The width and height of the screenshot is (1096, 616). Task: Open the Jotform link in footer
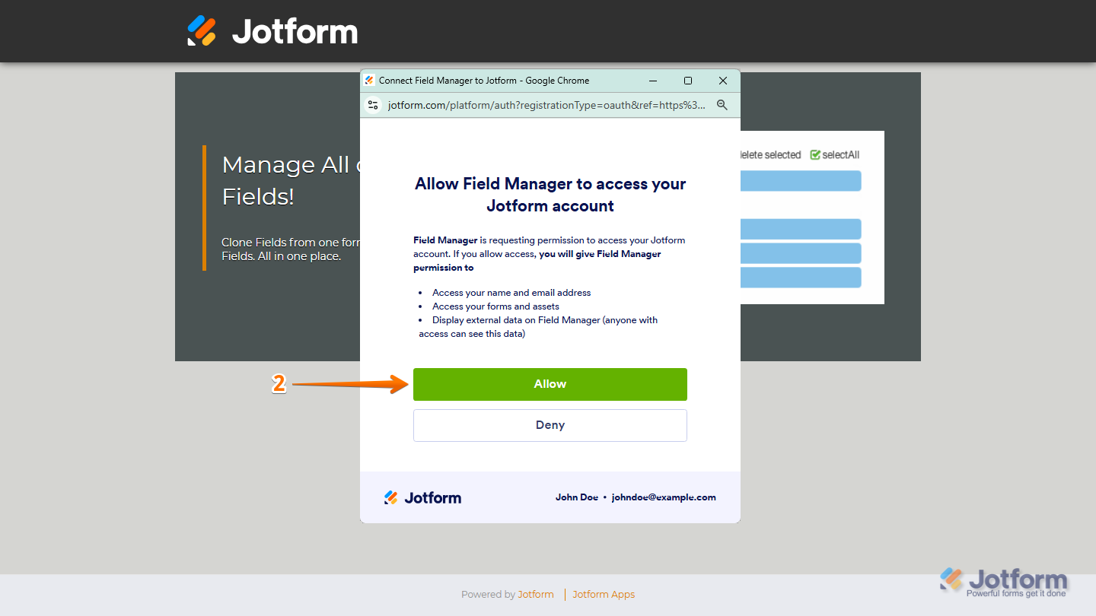pyautogui.click(x=536, y=595)
